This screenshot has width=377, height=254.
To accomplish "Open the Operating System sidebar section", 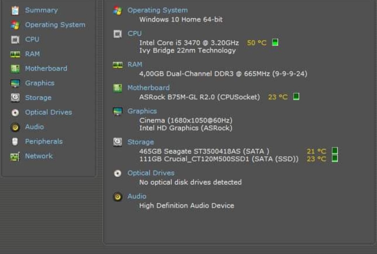I will (55, 25).
